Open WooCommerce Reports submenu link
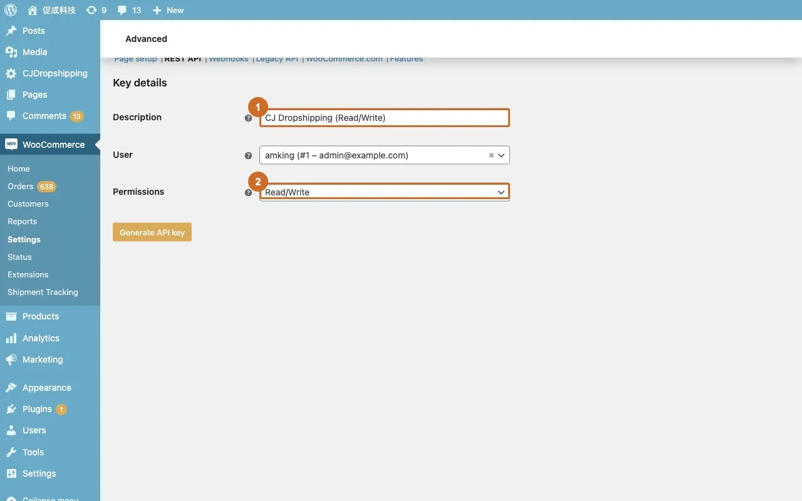 [x=22, y=221]
